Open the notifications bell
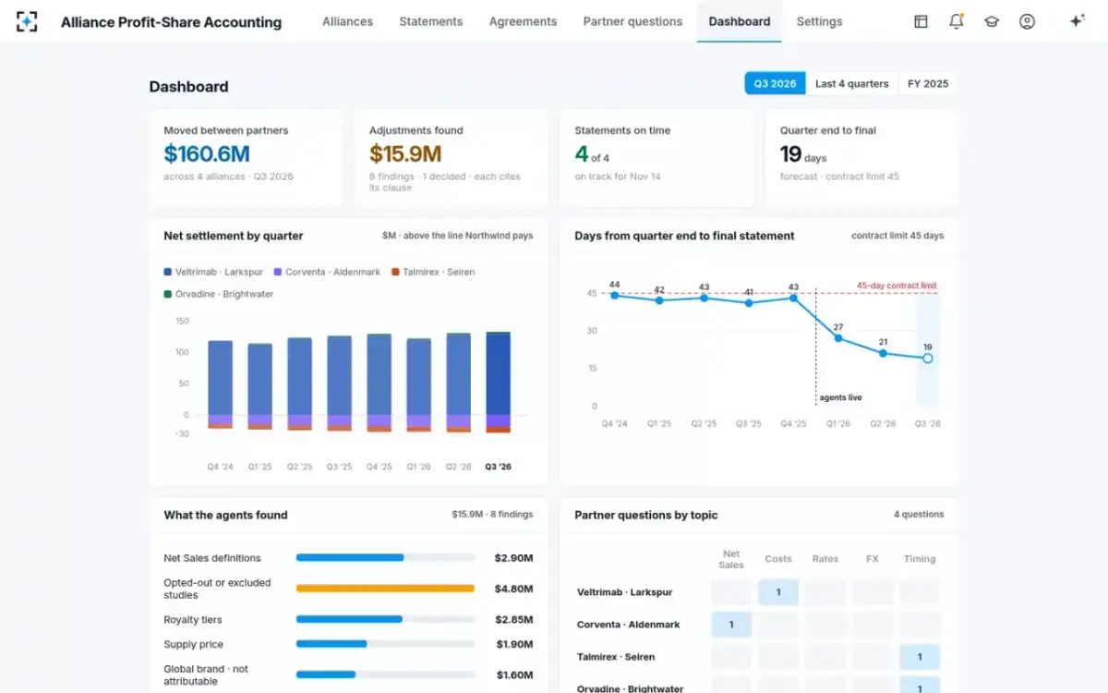The height and width of the screenshot is (693, 1108). 957,21
